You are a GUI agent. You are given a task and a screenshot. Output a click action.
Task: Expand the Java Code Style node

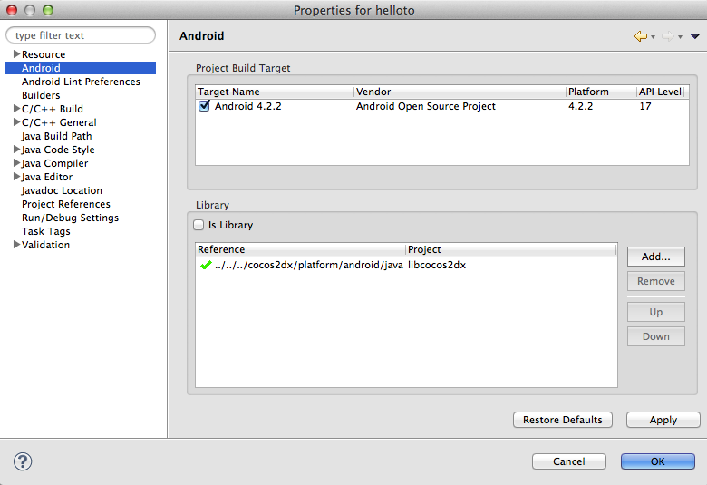[x=16, y=150]
